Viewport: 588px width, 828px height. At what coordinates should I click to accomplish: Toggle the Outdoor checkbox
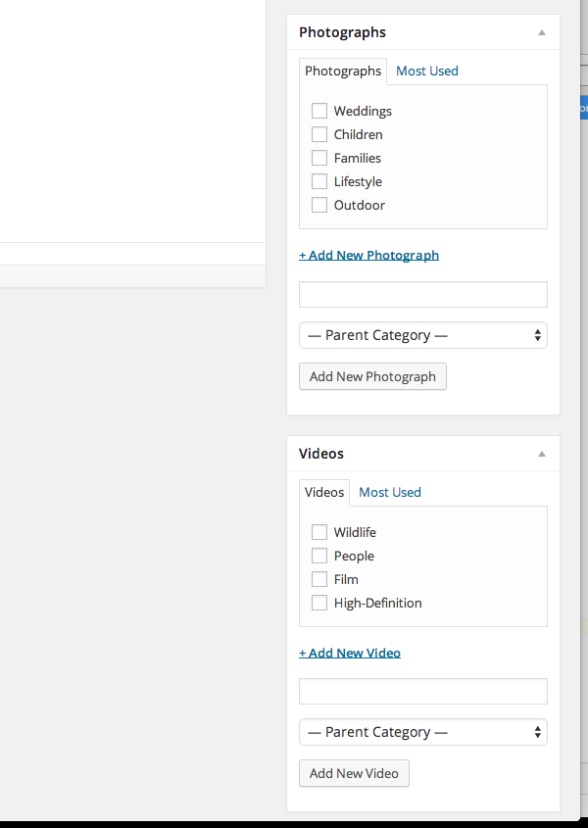(x=319, y=205)
